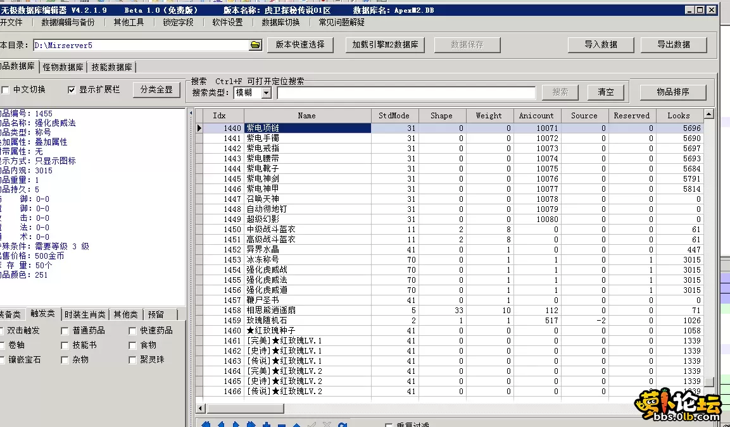Click the insert record plus icon
This screenshot has width=730, height=427.
tap(267, 424)
